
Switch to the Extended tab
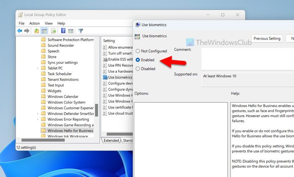pyautogui.click(x=111, y=140)
